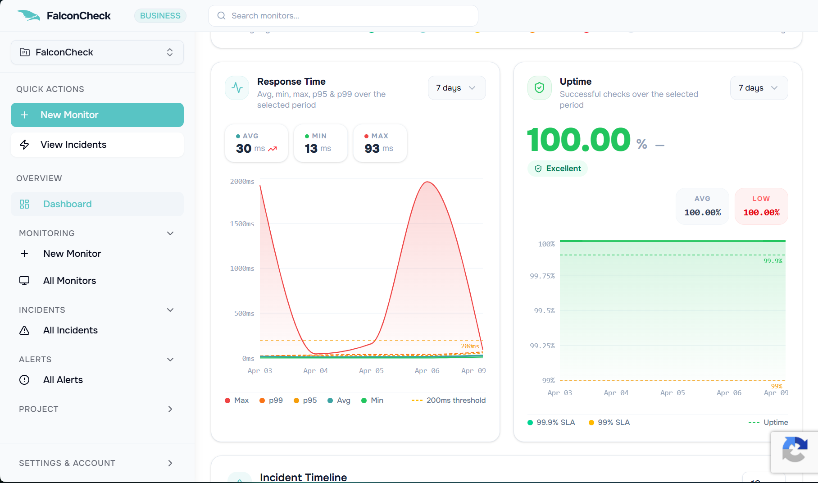Collapse the Alerts section

[170, 360]
